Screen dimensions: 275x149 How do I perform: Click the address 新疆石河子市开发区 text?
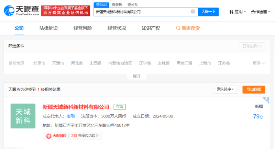[x=86, y=125]
